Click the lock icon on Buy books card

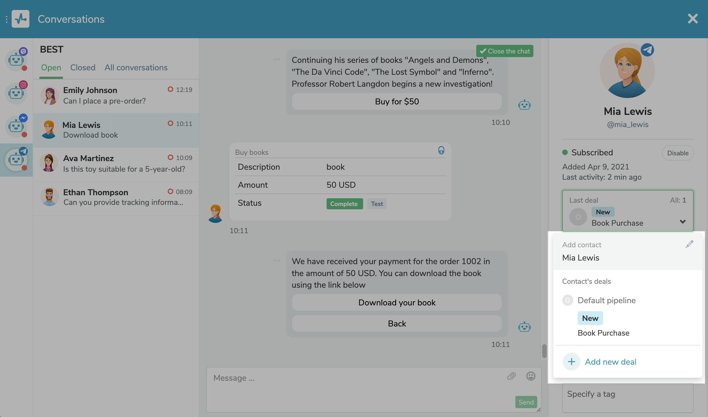click(441, 151)
